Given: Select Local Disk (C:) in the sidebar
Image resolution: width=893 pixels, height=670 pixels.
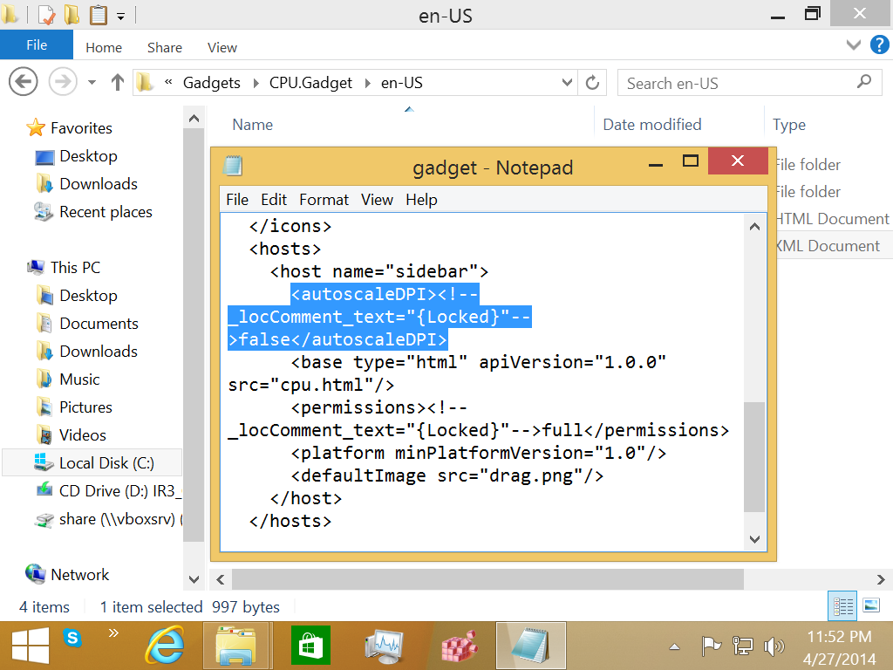Looking at the screenshot, I should (105, 462).
